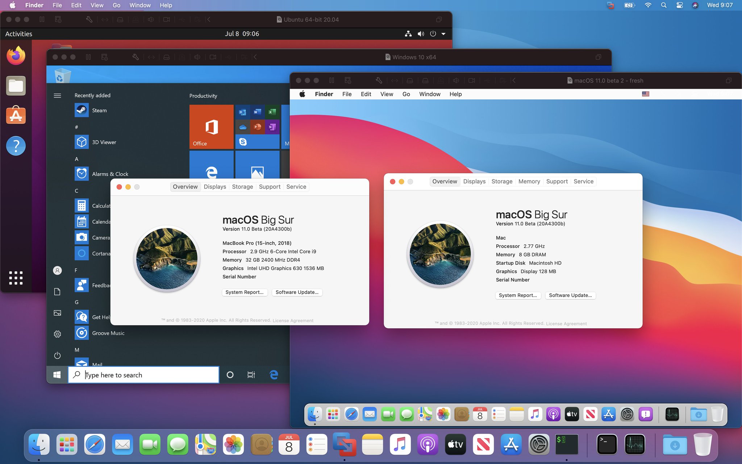The width and height of the screenshot is (742, 464).
Task: Open Files app in Ubuntu dock
Action: 16,86
